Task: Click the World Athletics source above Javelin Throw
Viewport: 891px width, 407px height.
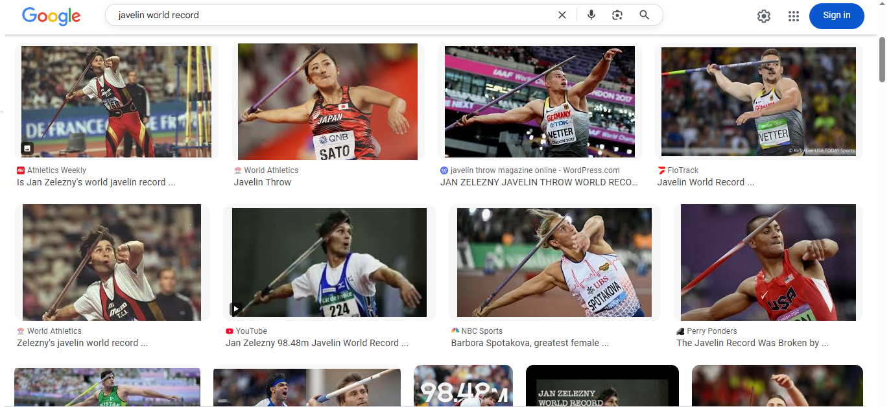Action: pyautogui.click(x=271, y=170)
